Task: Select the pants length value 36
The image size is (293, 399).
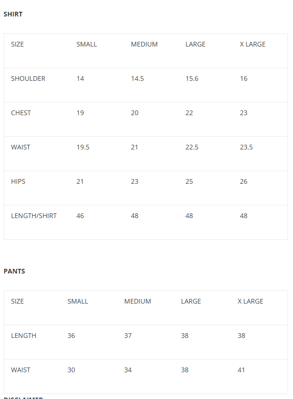Action: (x=71, y=336)
